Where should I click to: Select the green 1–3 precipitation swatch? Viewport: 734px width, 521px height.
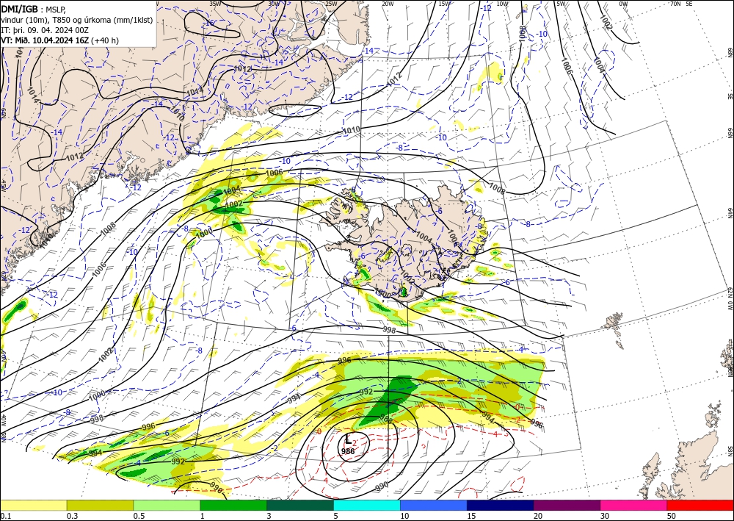point(233,505)
